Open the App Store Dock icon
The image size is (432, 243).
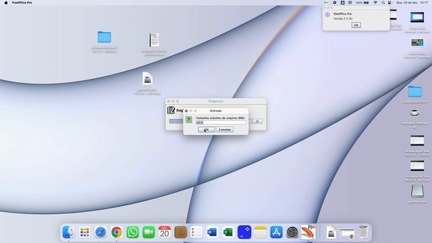pos(276,232)
